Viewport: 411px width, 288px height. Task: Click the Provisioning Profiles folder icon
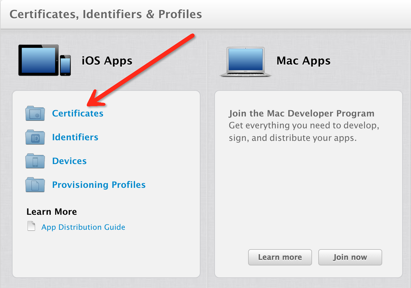[x=35, y=185]
